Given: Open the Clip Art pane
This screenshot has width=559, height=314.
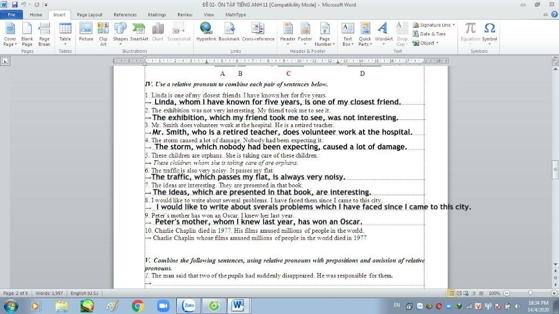Looking at the screenshot, I should point(103,34).
